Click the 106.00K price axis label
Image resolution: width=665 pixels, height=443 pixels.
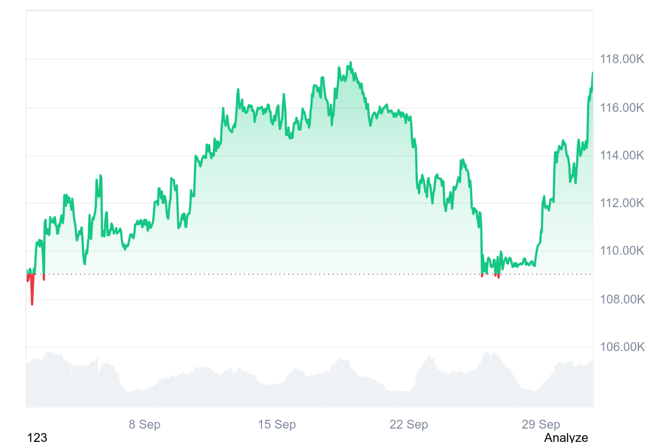tap(622, 347)
